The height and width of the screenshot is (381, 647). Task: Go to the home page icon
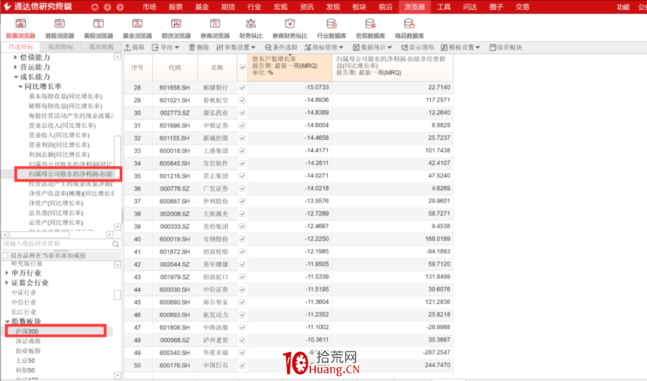[x=95, y=7]
